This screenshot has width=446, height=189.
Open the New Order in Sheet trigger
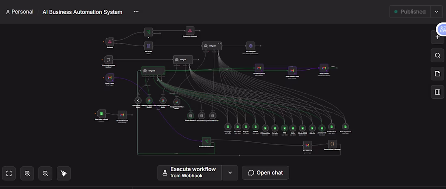pos(101,114)
